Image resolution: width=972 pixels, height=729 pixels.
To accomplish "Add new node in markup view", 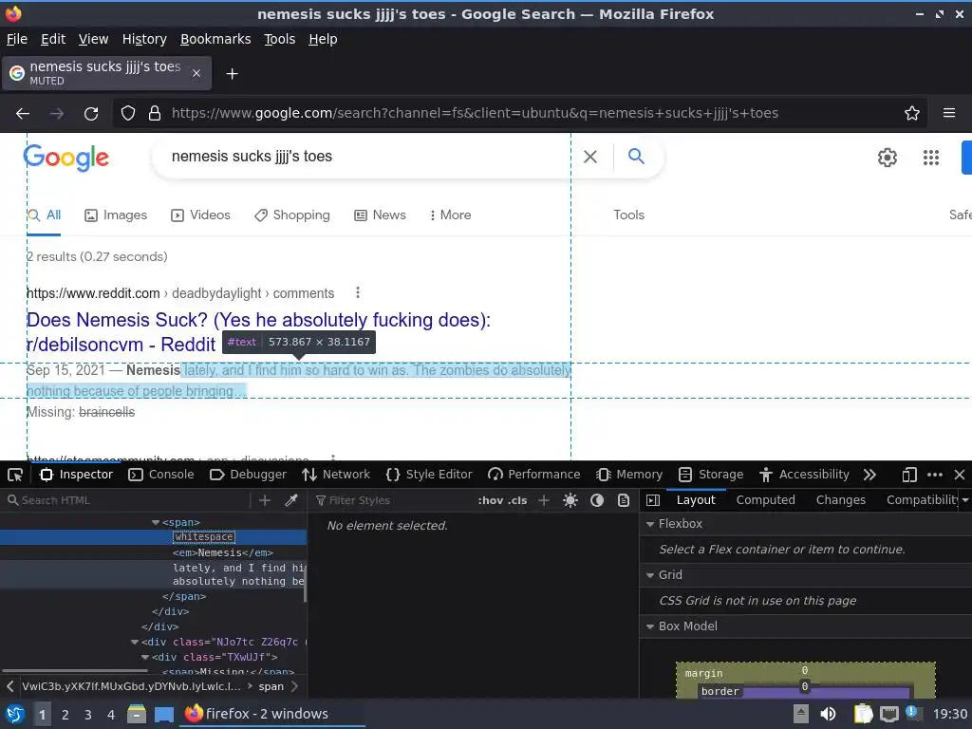I will point(265,500).
